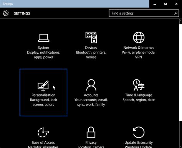The image size is (182, 148).
Task: Click 'Display, notifications, apps, power' description
Action: click(43, 55)
